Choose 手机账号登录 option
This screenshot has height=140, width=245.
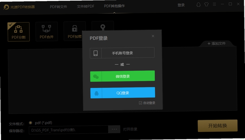(x=122, y=53)
